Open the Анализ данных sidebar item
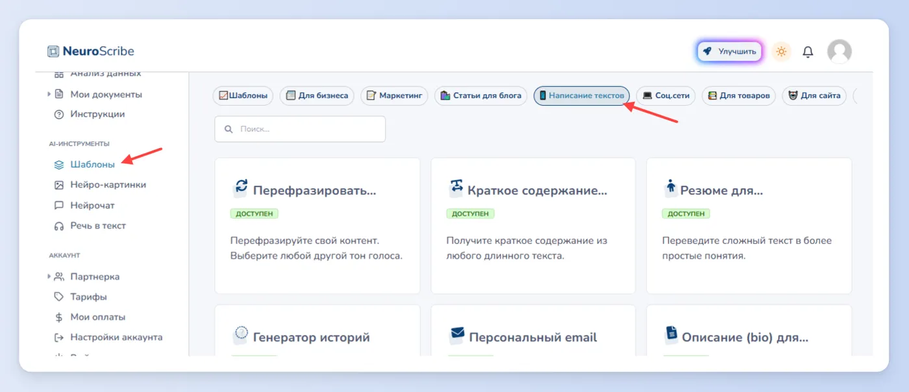The width and height of the screenshot is (909, 392). (105, 74)
